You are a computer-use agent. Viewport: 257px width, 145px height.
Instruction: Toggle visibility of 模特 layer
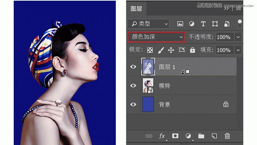coord(133,86)
